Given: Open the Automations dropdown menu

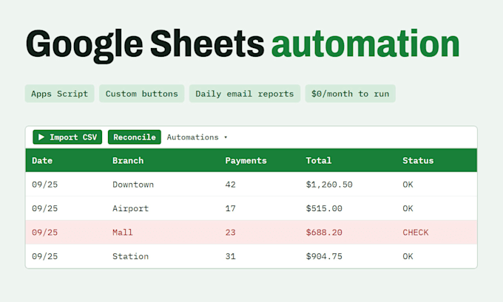Looking at the screenshot, I should [197, 137].
